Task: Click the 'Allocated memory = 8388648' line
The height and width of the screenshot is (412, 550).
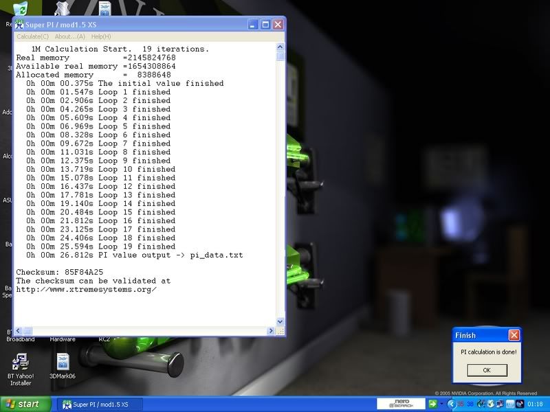Action: click(x=93, y=75)
